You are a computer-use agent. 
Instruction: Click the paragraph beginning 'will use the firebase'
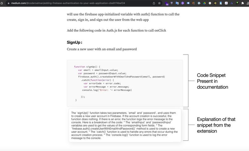coord(123,17)
